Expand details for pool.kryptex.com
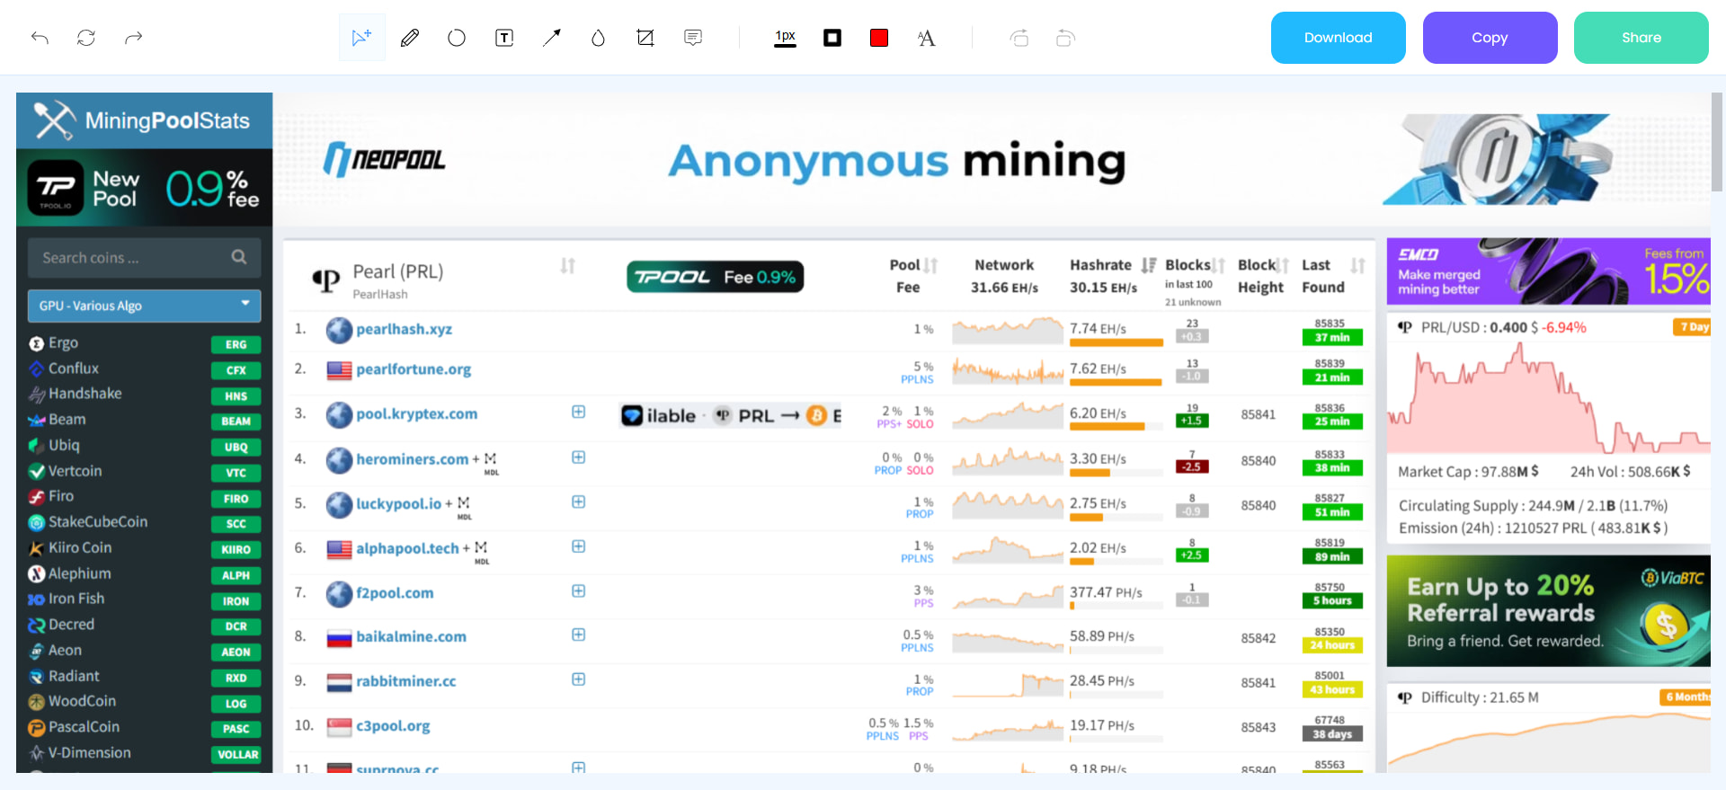 (579, 412)
